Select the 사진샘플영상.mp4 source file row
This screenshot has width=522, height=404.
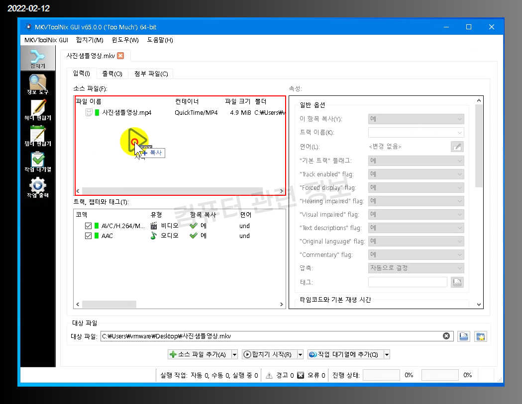point(180,113)
